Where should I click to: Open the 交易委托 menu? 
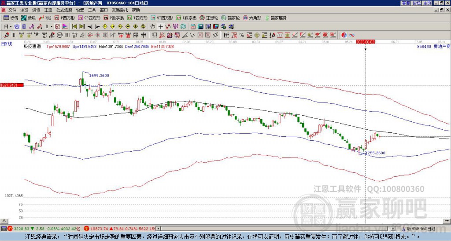coord(120,10)
